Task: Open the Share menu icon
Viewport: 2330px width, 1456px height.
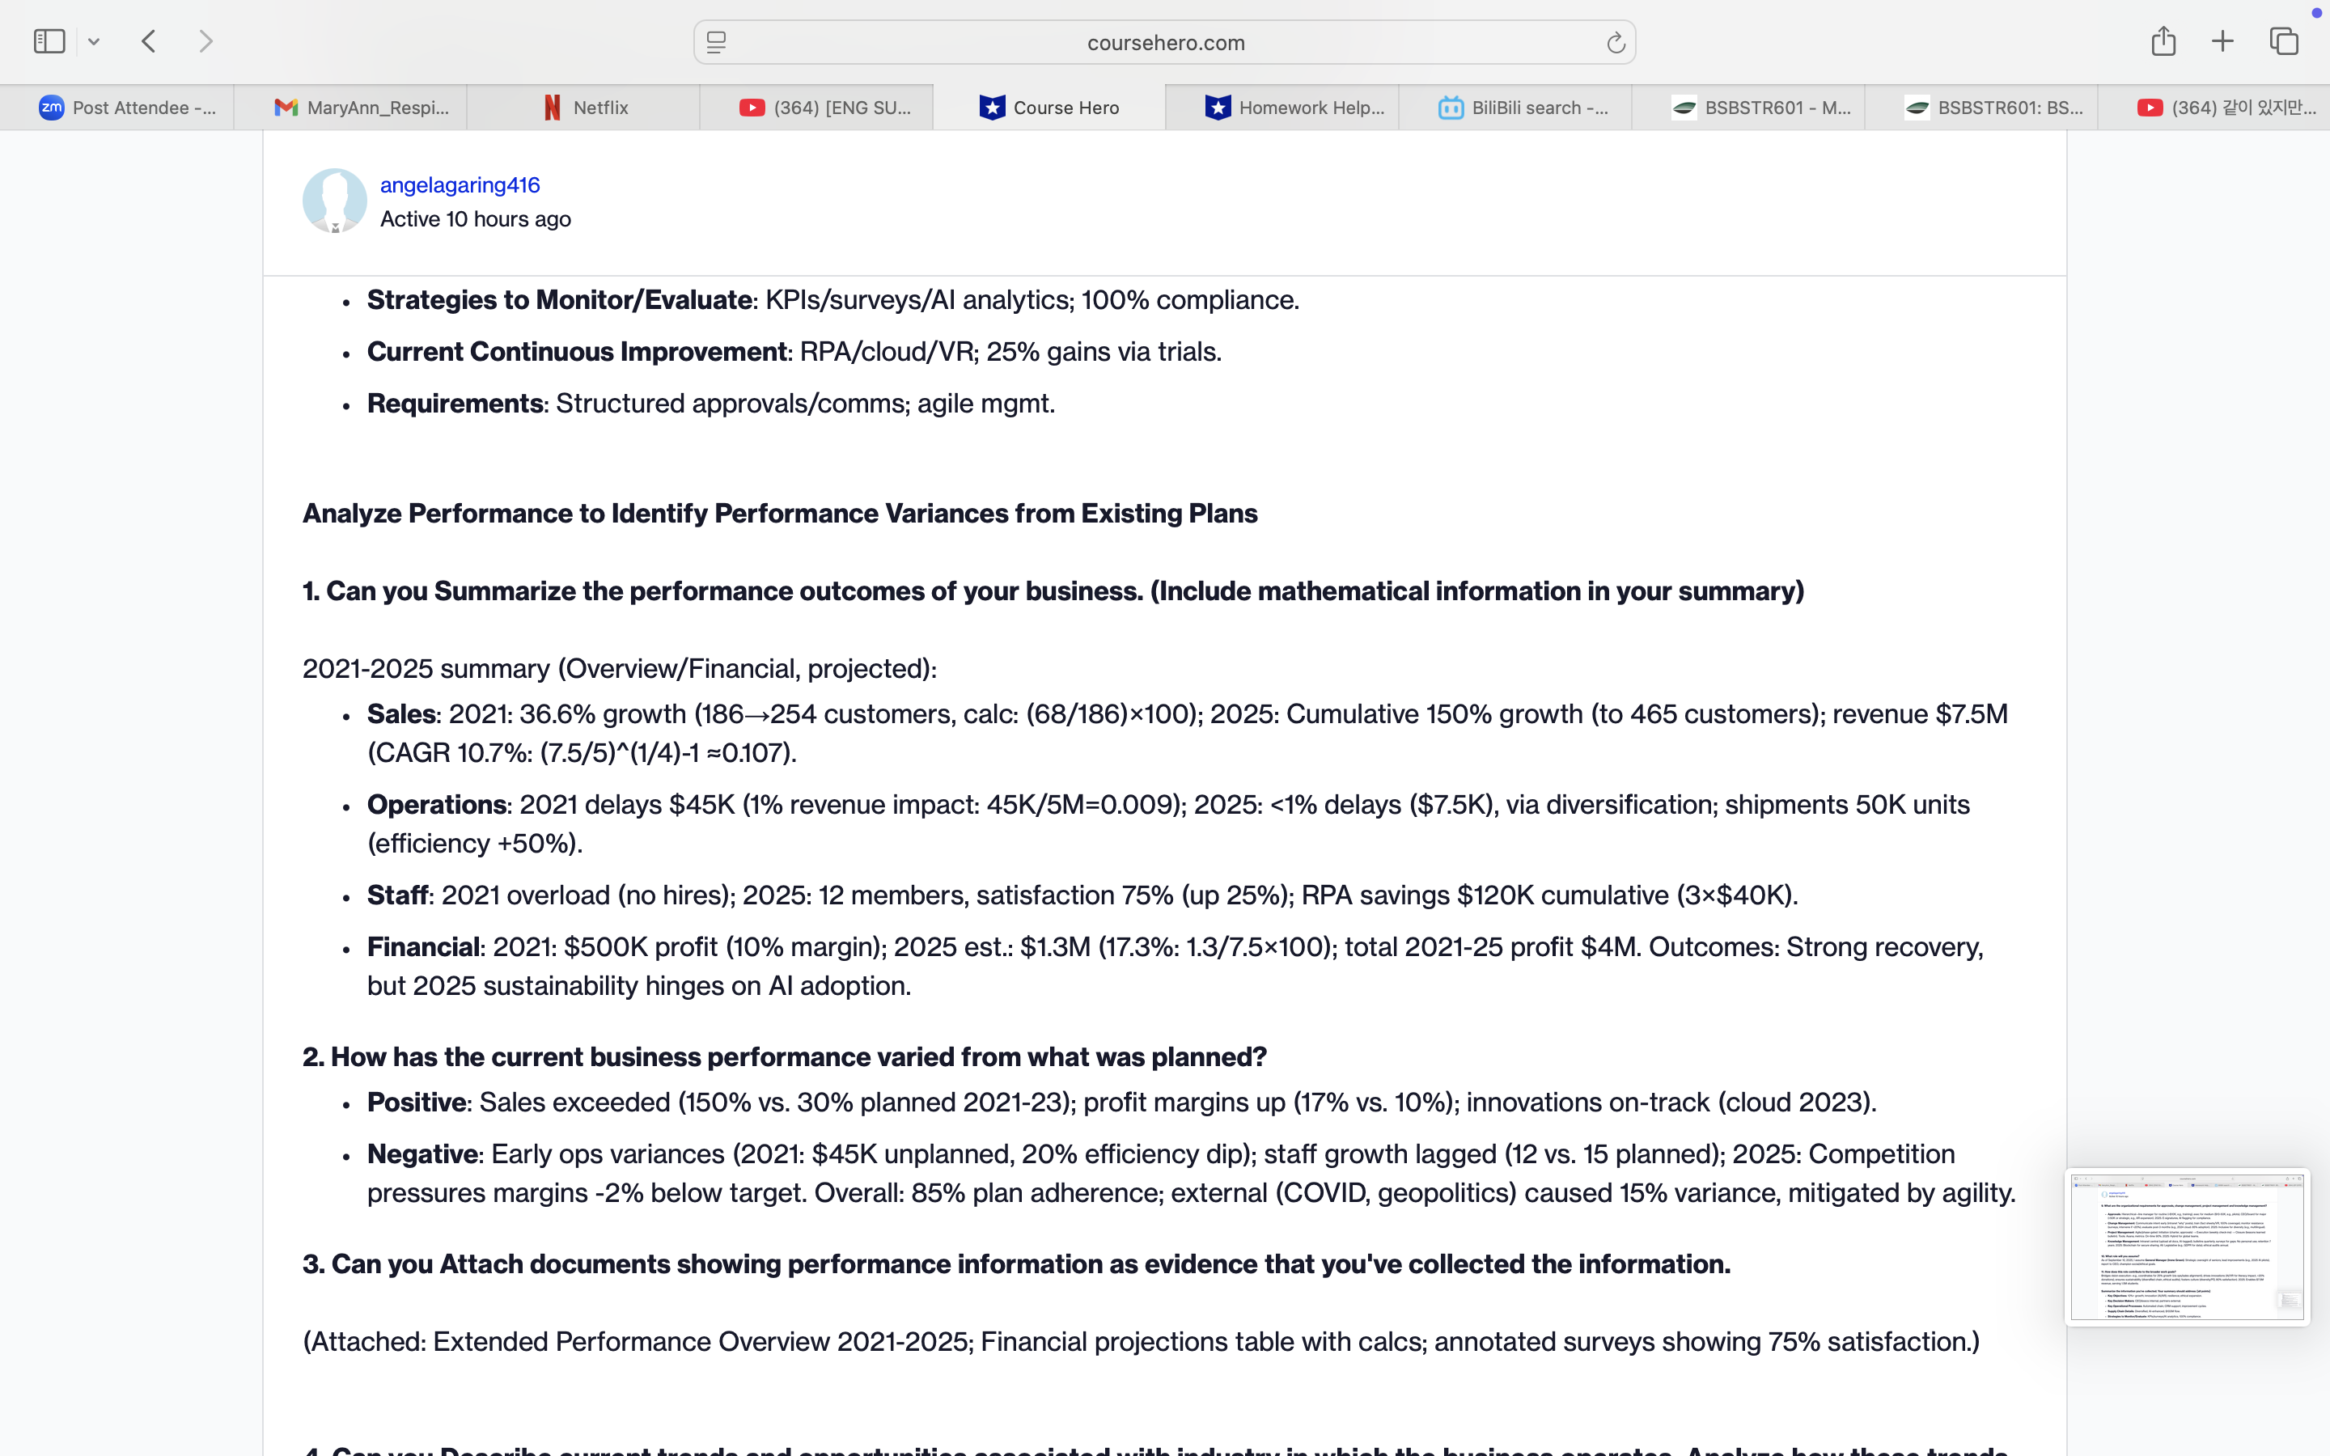Action: 2163,41
